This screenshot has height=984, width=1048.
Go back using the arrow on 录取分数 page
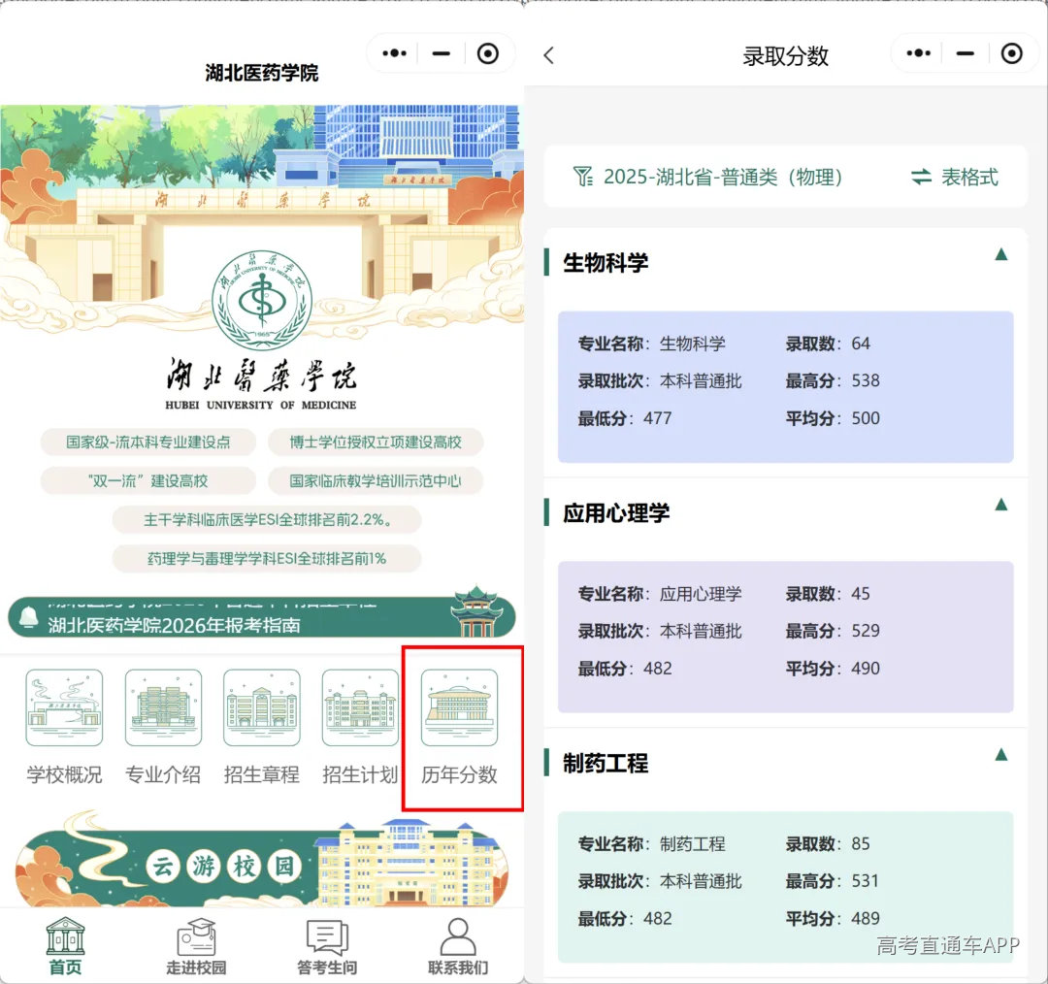(x=548, y=54)
